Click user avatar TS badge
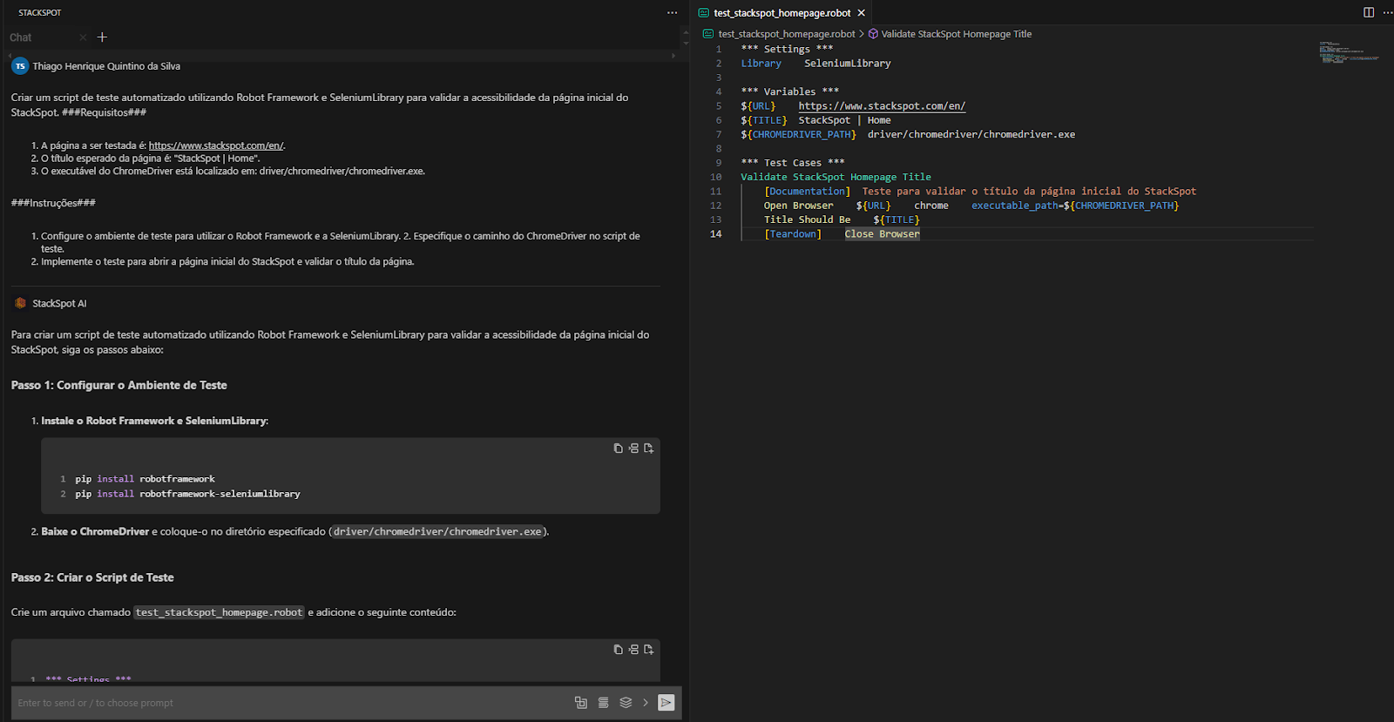 [x=20, y=66]
